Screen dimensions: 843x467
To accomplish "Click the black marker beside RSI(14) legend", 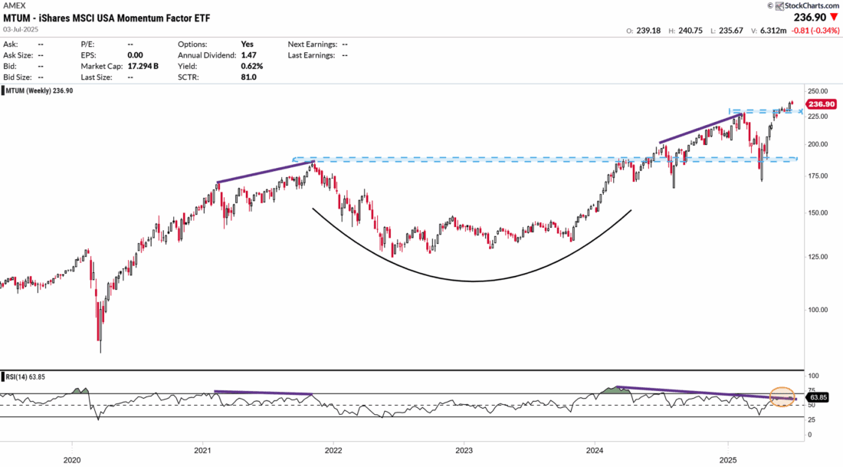I will tap(2, 377).
